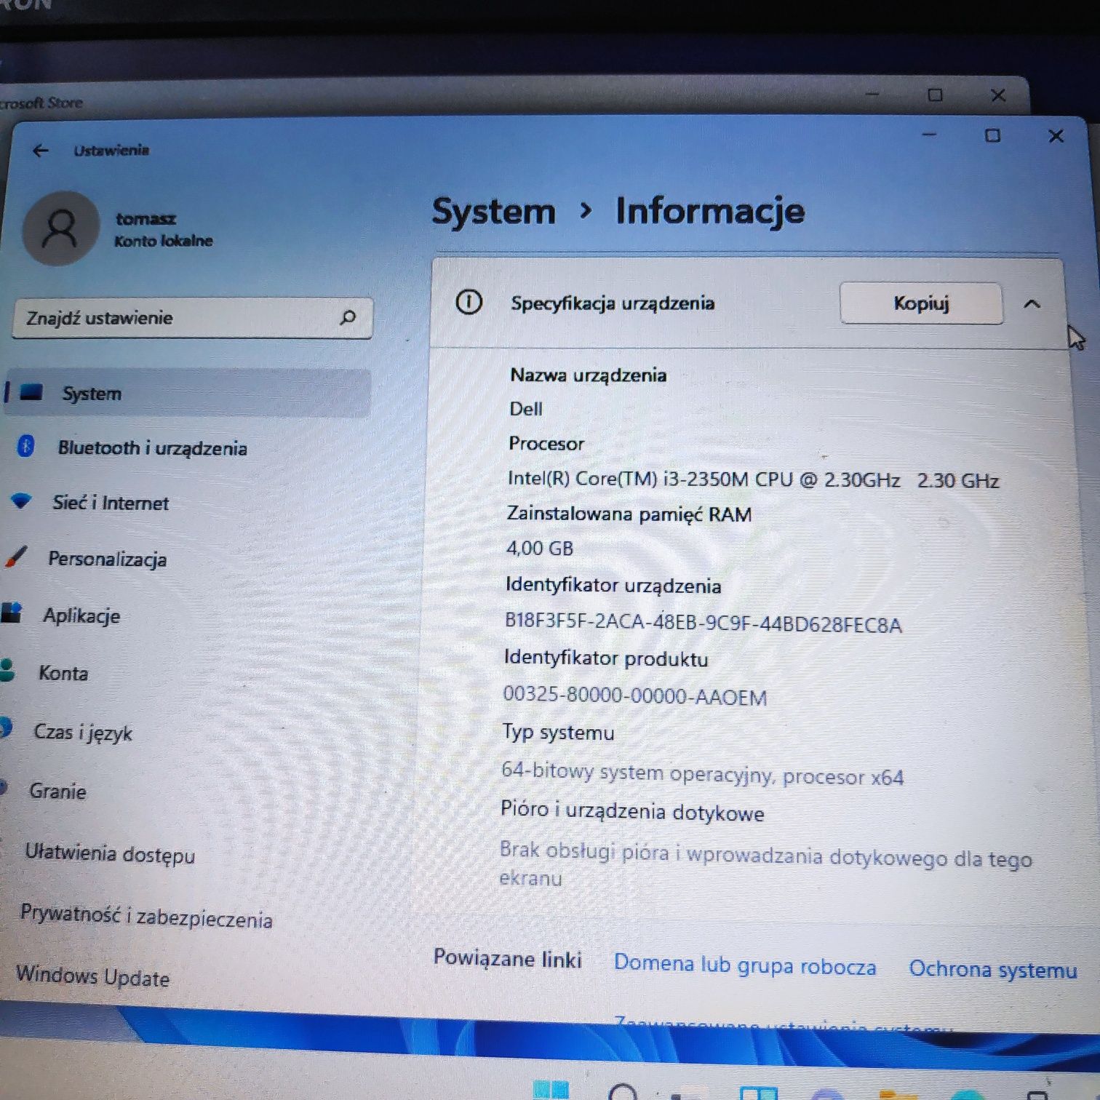
Task: Open Ułatwienia dostępu settings
Action: click(x=110, y=853)
